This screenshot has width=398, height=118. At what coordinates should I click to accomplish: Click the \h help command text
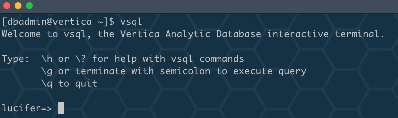coord(47,59)
